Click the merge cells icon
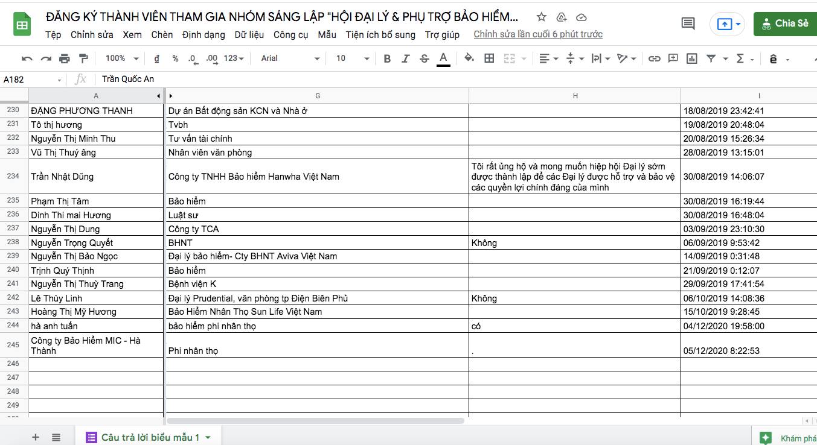817x445 pixels. [x=509, y=58]
